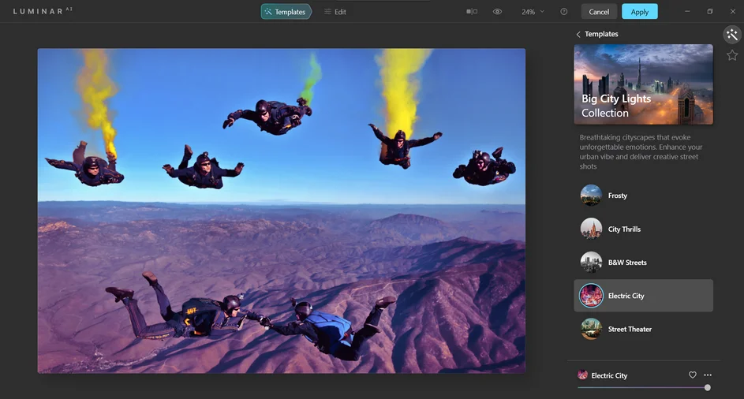Open the favorites star icon in sidebar

click(x=731, y=55)
